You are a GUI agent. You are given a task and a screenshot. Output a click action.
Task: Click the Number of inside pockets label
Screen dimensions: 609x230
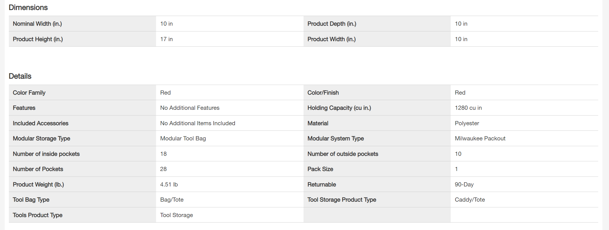click(x=46, y=154)
